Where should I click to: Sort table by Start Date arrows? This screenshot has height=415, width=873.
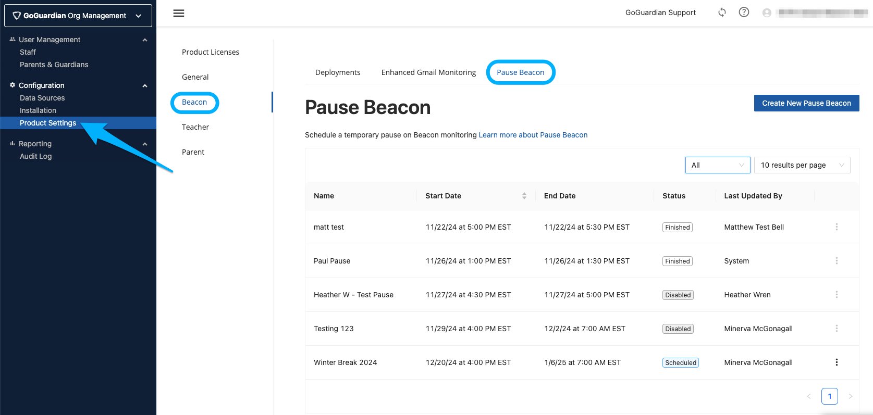(524, 196)
